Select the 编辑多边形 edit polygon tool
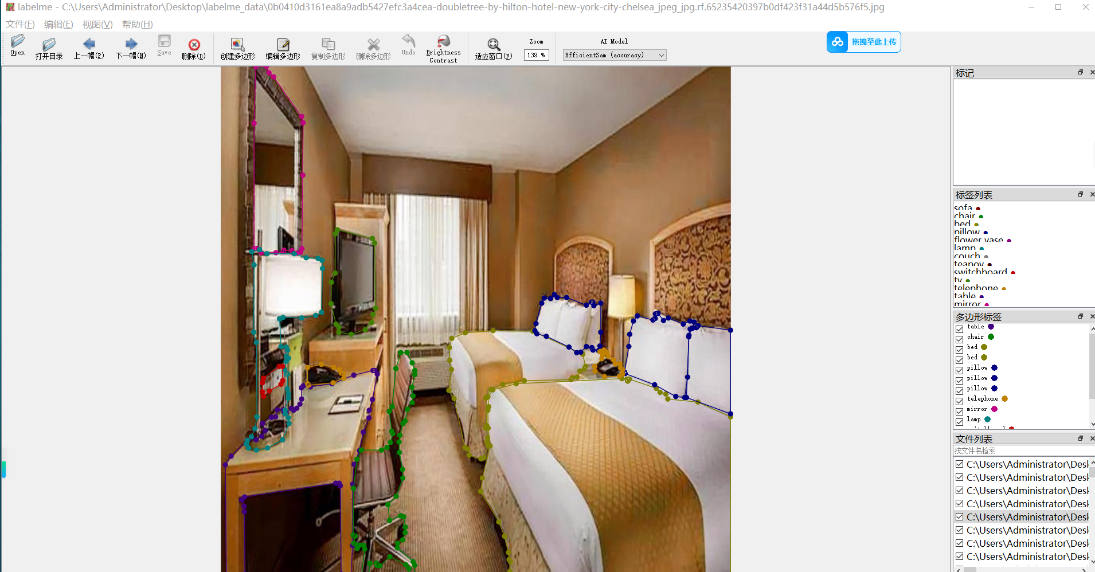The image size is (1095, 572). click(x=283, y=47)
